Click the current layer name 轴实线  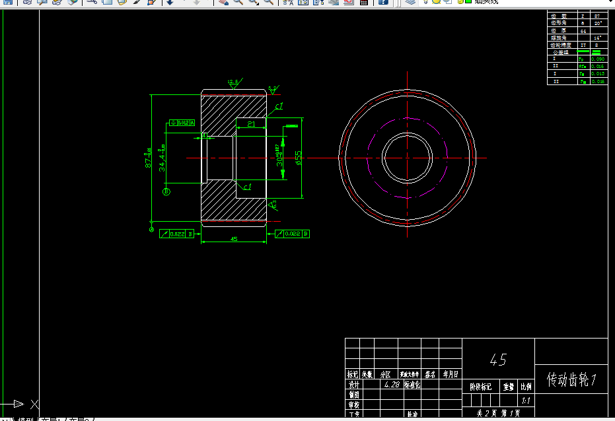pos(486,2)
